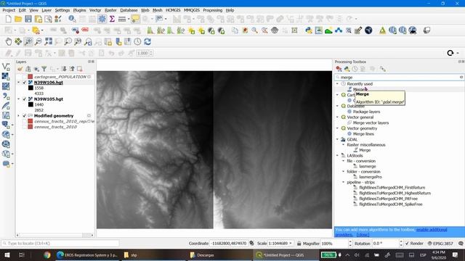
Task: Click black swatch beside value 1440
Action: coord(31,104)
